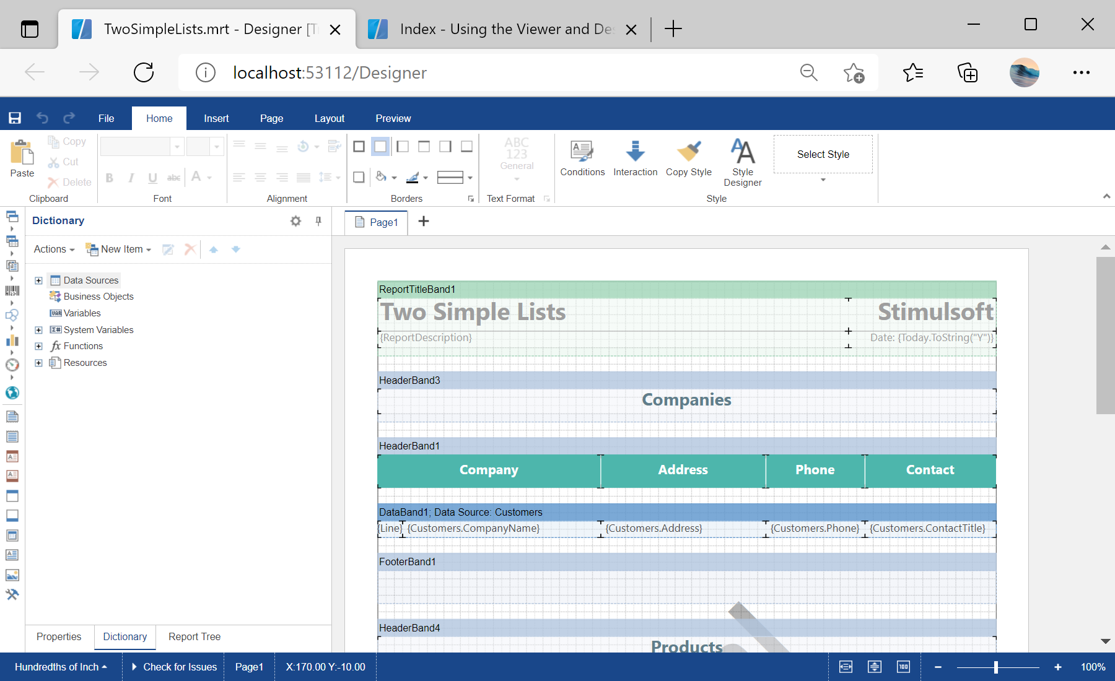Image resolution: width=1115 pixels, height=681 pixels.
Task: Toggle right border option
Action: (445, 147)
